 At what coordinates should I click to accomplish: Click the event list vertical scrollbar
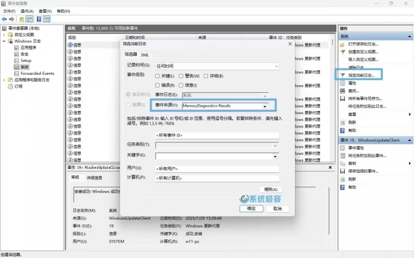pyautogui.click(x=332, y=103)
